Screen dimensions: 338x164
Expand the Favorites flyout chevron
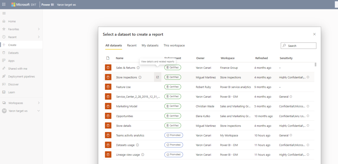pos(39,29)
